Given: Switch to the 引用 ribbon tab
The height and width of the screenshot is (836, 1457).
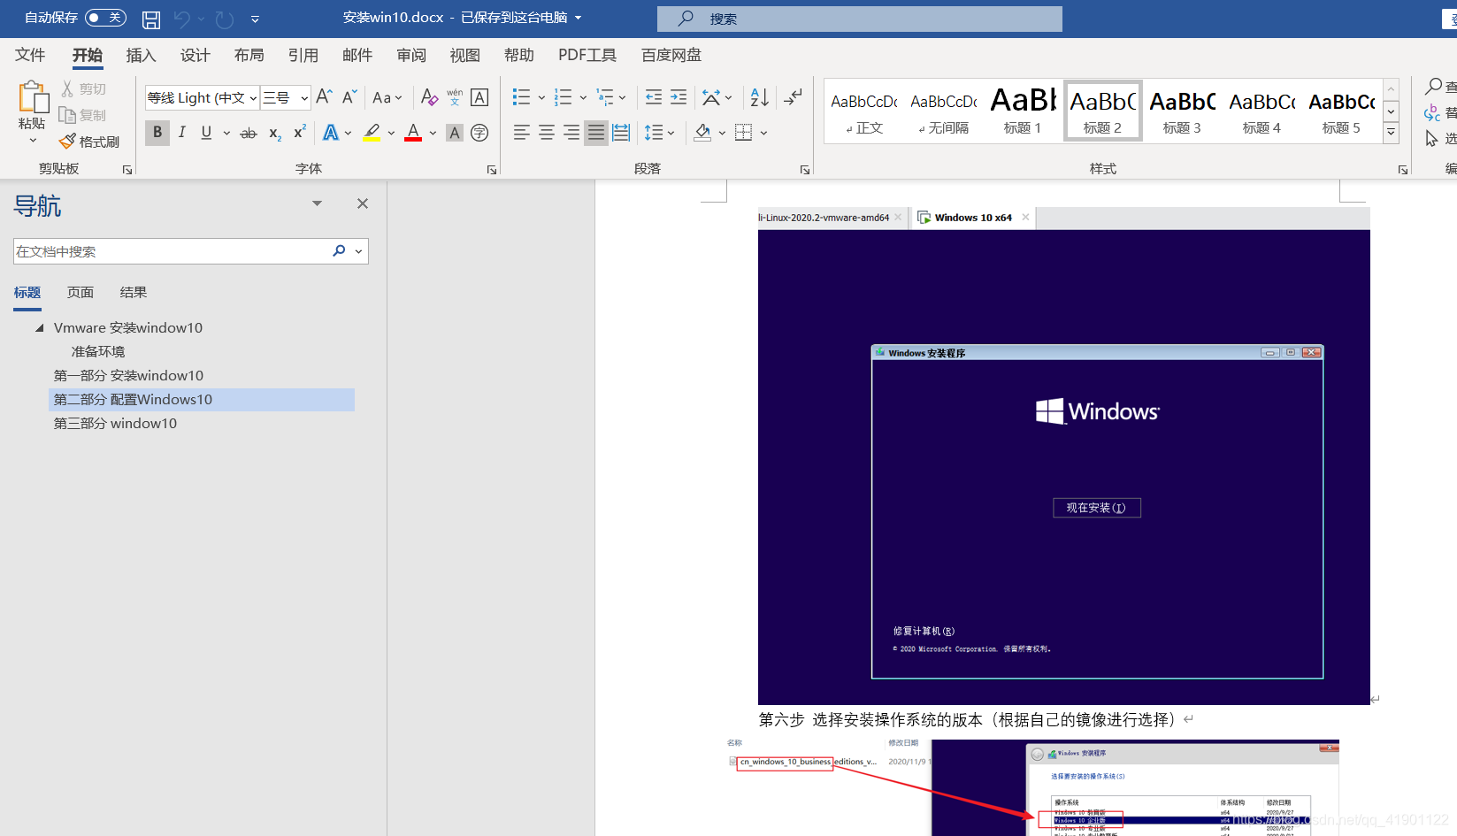Looking at the screenshot, I should [x=303, y=55].
